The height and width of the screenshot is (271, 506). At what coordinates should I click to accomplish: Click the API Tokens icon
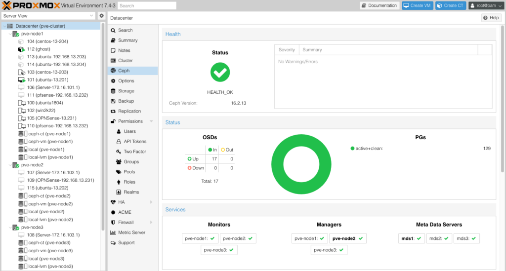coord(119,142)
